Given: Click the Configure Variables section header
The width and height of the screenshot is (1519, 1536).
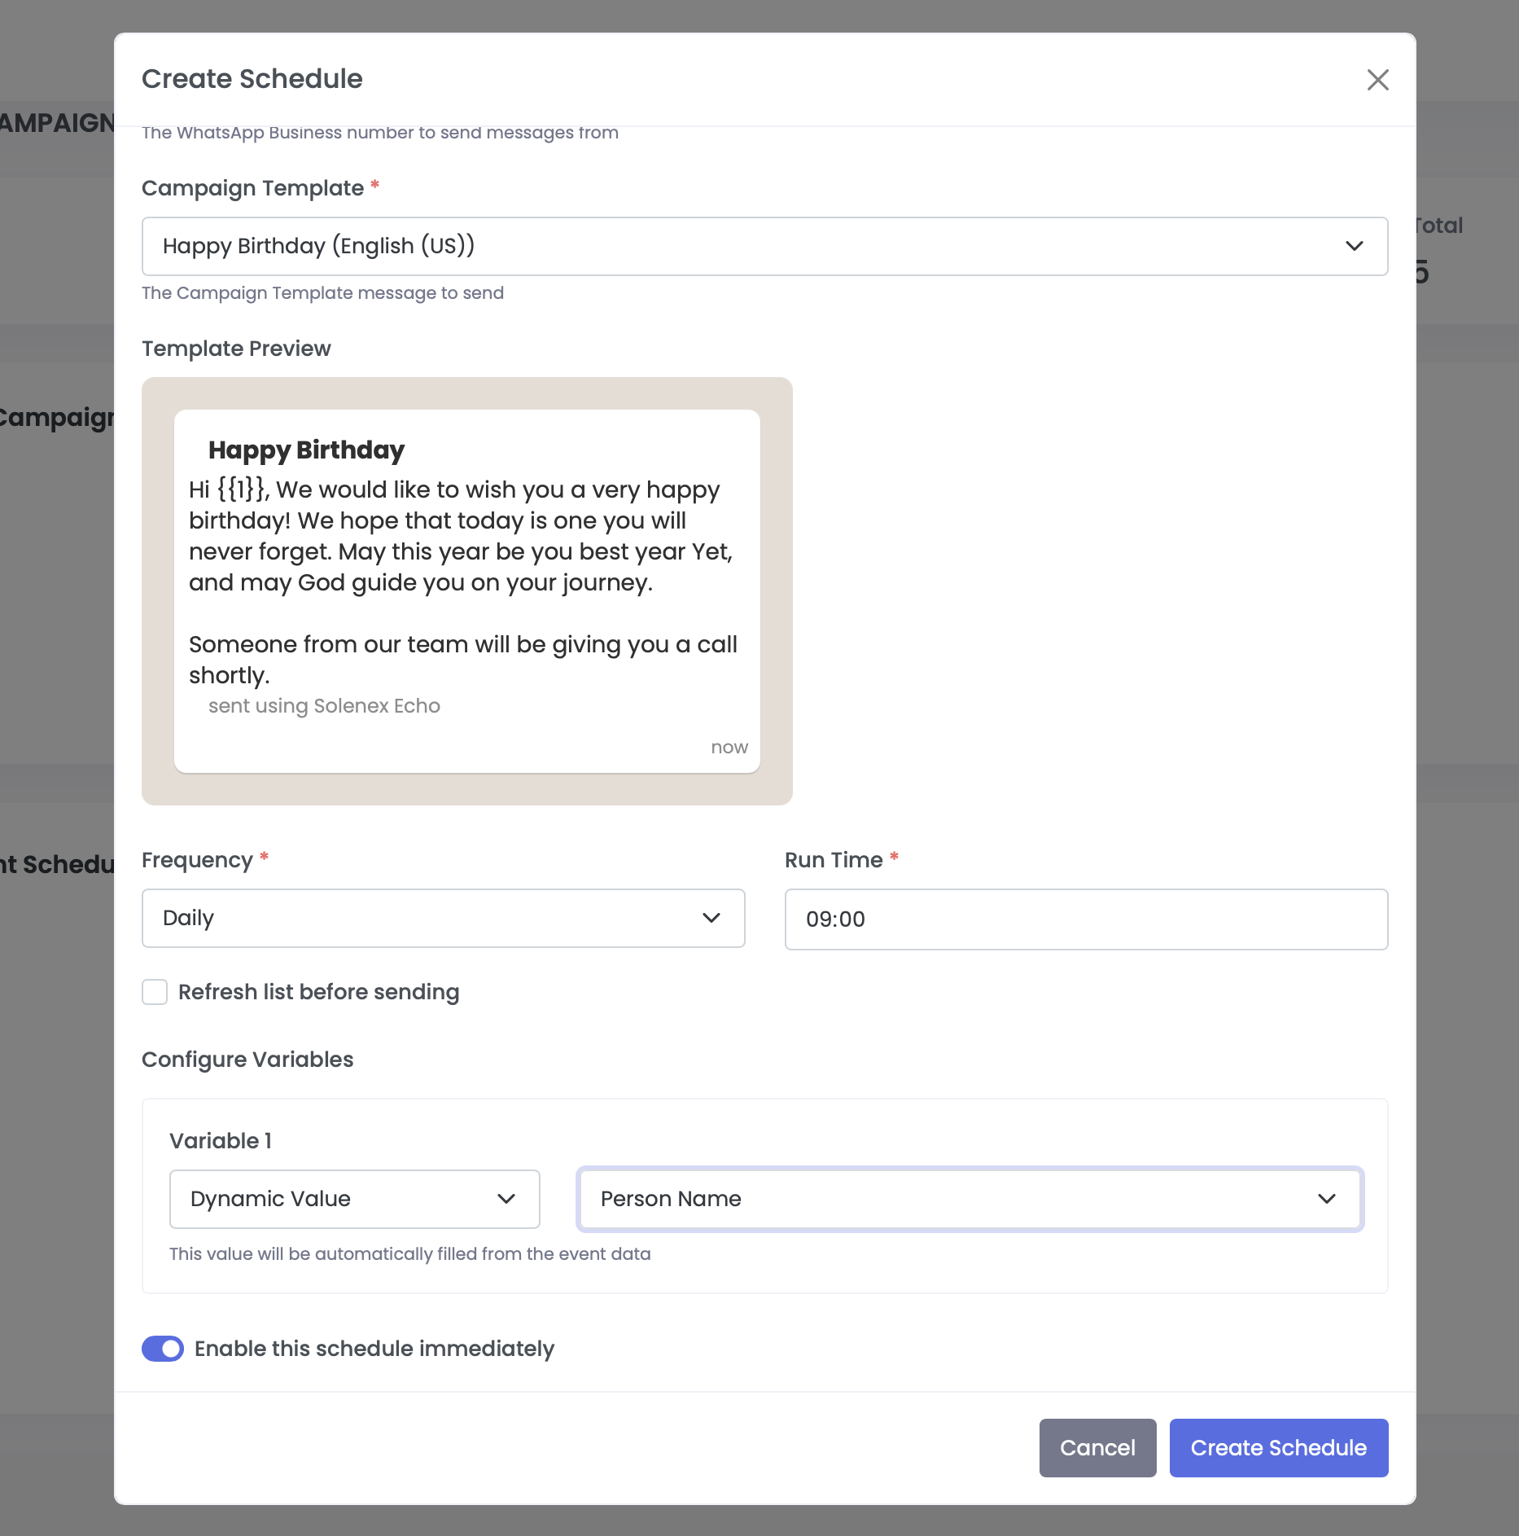Looking at the screenshot, I should 247,1060.
